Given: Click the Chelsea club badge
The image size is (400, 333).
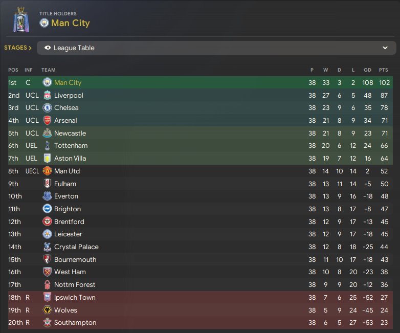Looking at the screenshot, I should (47, 108).
